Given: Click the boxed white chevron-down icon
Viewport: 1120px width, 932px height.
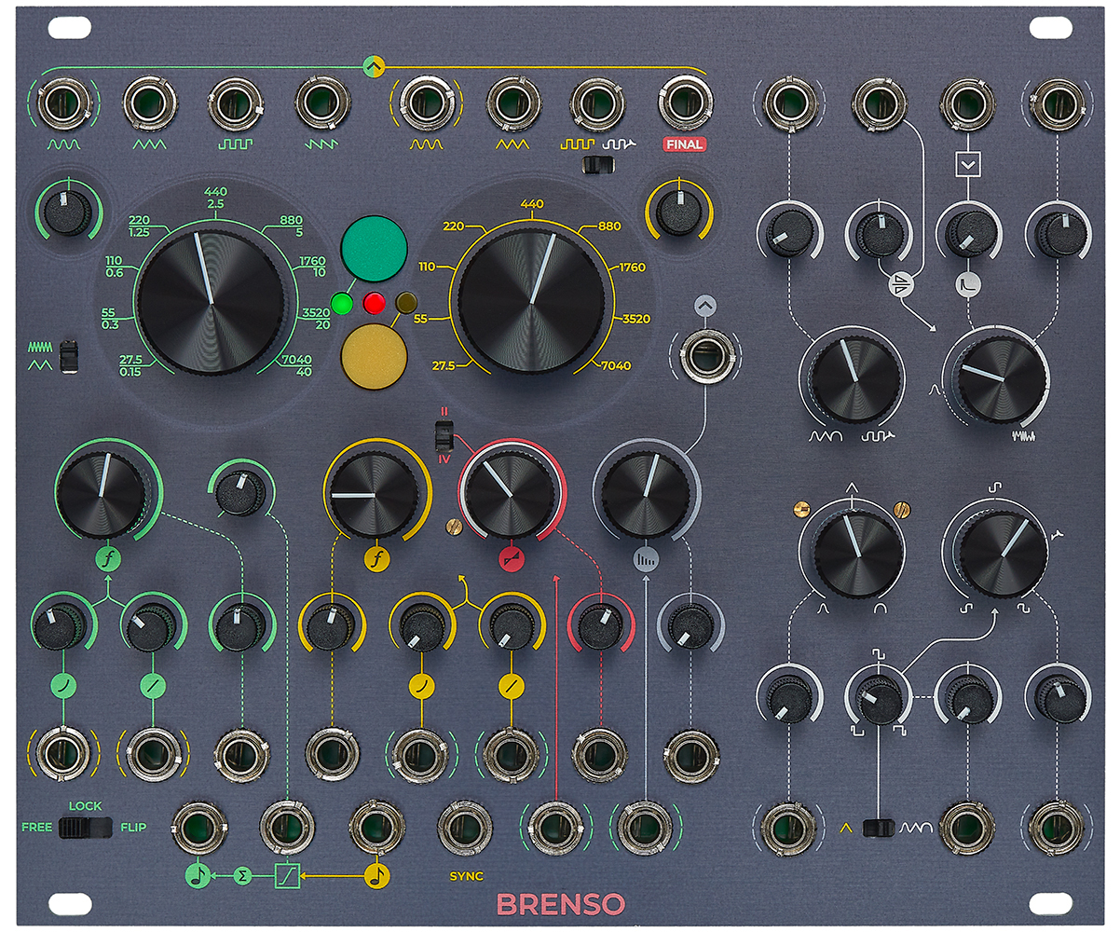Looking at the screenshot, I should [968, 165].
